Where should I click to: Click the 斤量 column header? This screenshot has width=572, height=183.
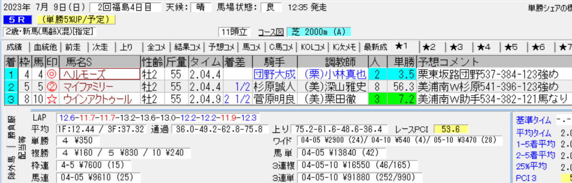pyautogui.click(x=177, y=62)
